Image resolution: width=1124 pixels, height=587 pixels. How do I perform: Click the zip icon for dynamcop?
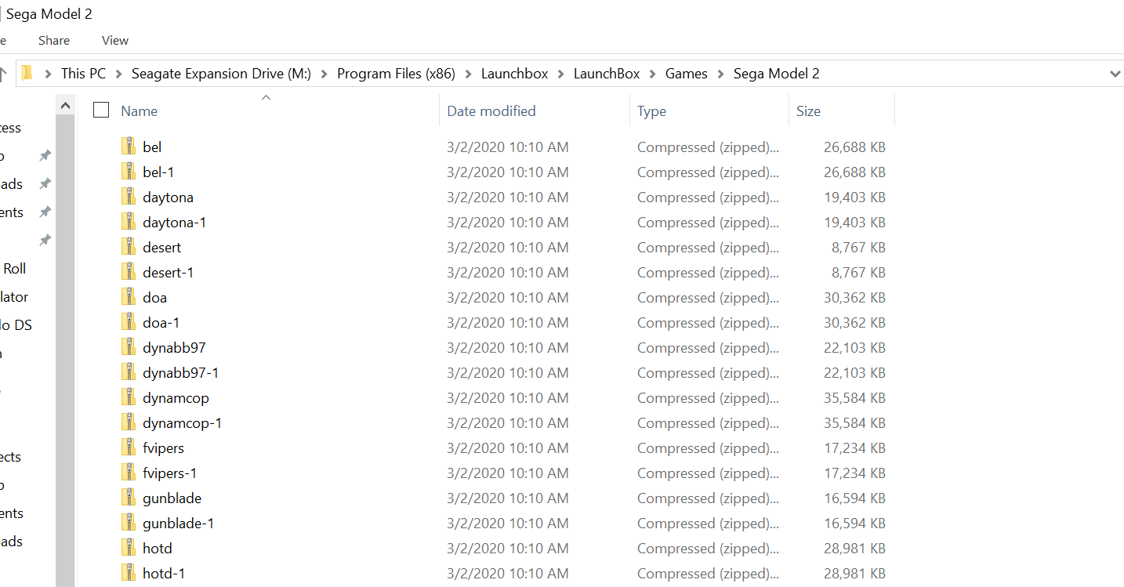click(x=129, y=397)
